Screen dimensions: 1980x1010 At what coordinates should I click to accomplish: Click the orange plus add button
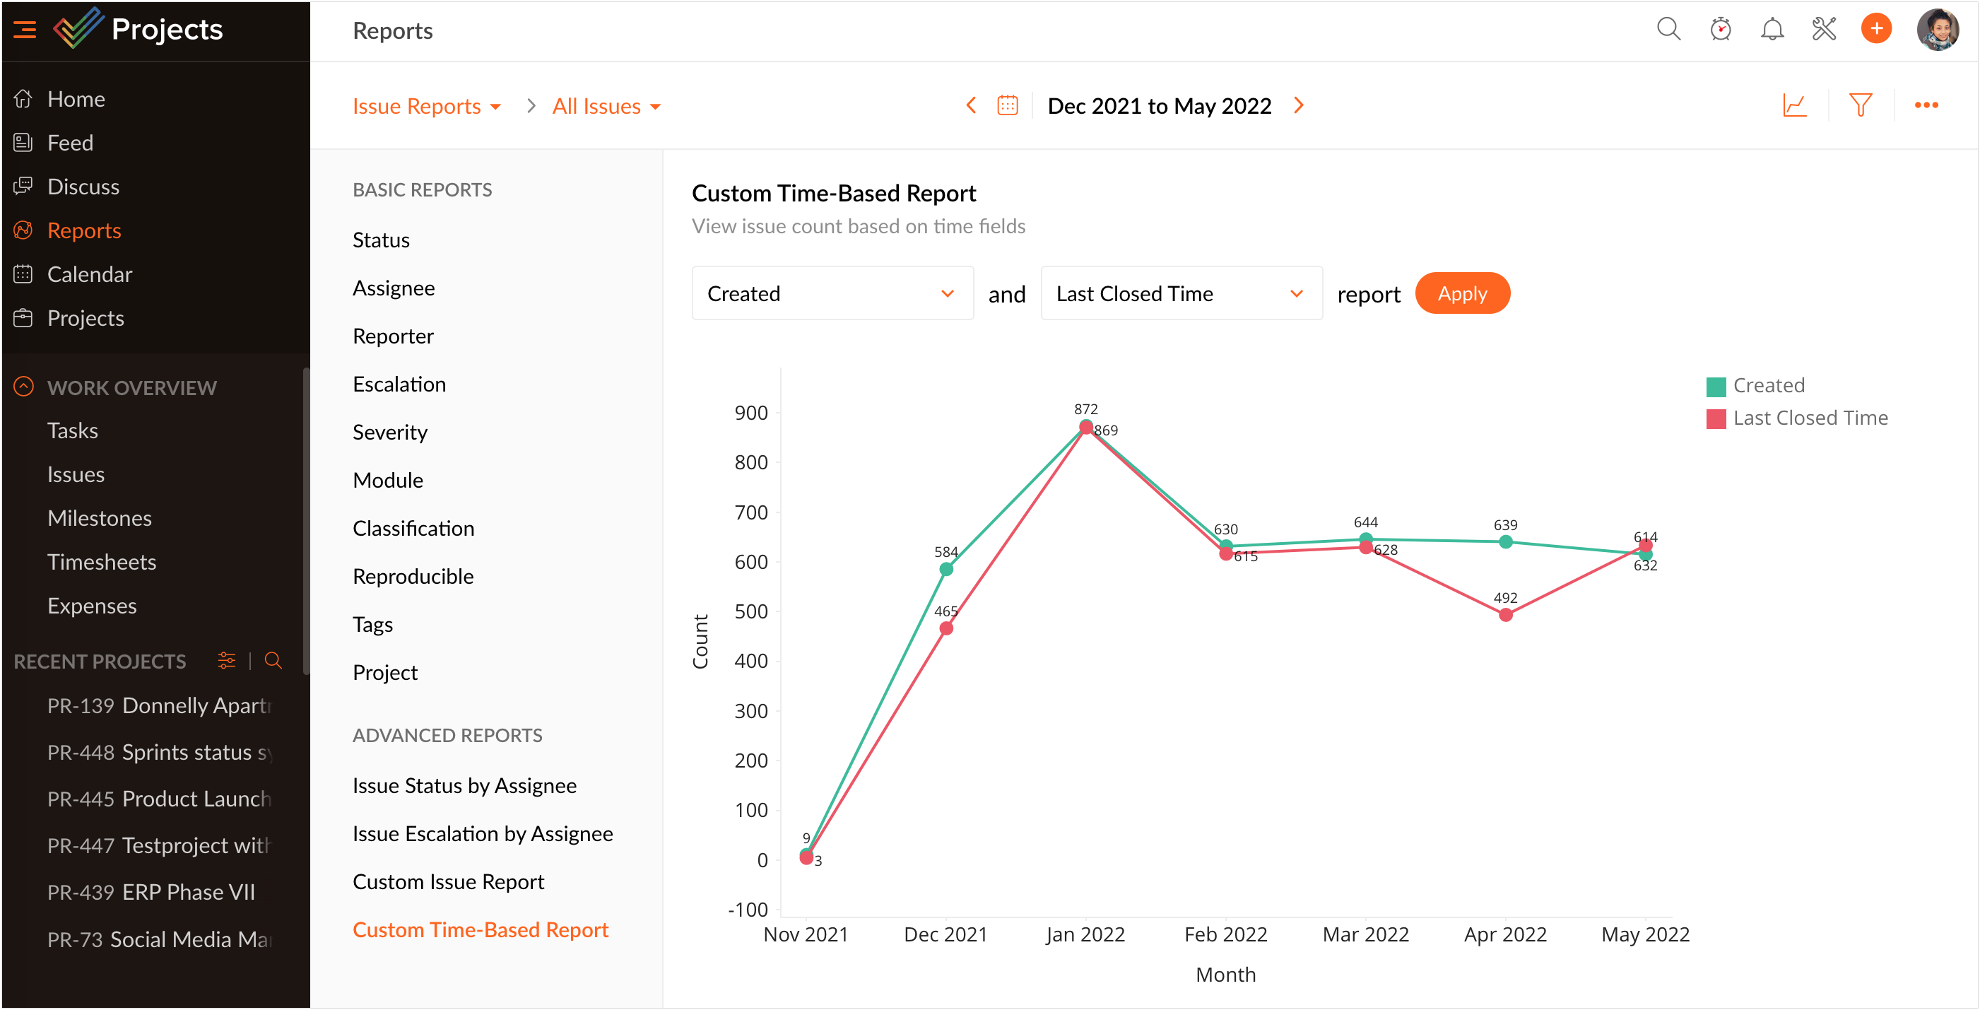1875,29
